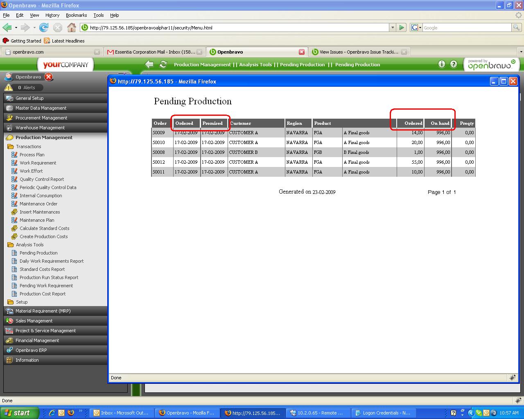This screenshot has height=419, width=524.
Task: Click the Sales Management module icon
Action: [9, 321]
